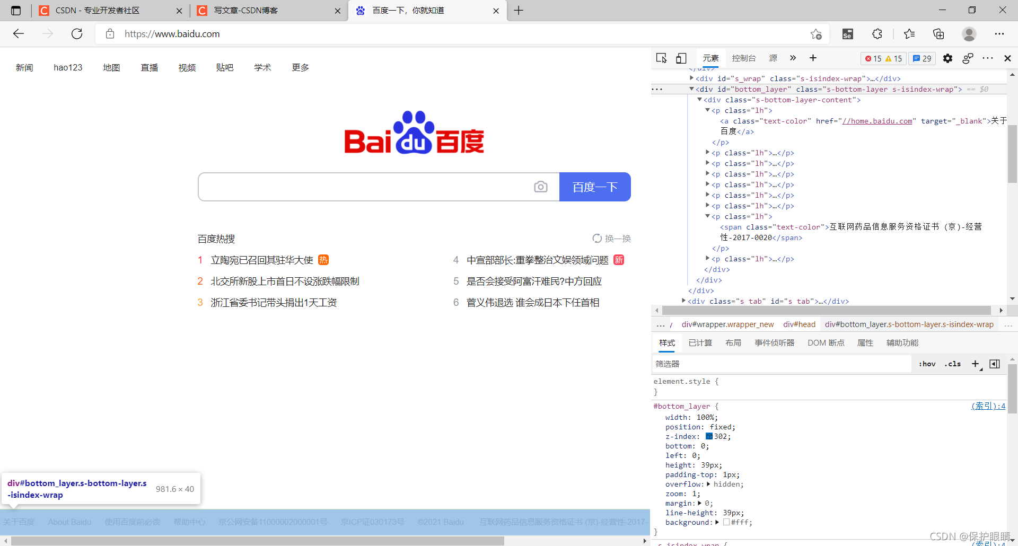Click the styles 筛选器 filter field
1018x546 pixels.
click(x=782, y=364)
